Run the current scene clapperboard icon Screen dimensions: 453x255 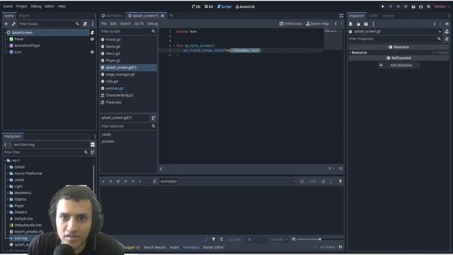(413, 6)
